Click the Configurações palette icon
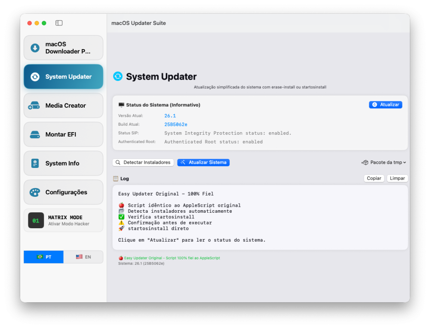 pyautogui.click(x=35, y=192)
